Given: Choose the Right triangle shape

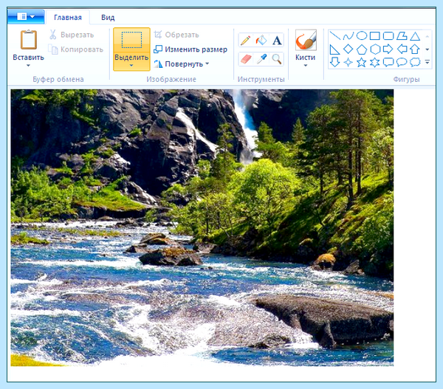Looking at the screenshot, I should (335, 49).
